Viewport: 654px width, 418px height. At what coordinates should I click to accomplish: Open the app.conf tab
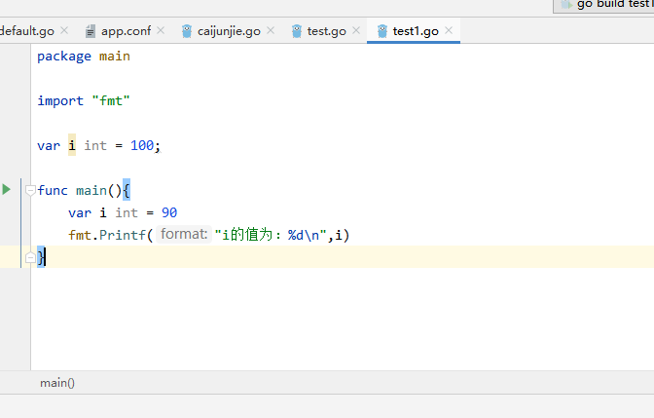pyautogui.click(x=126, y=31)
